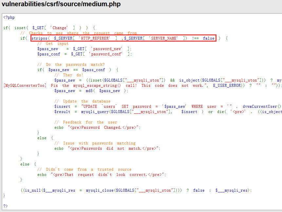Image resolution: width=282 pixels, height=212 pixels.
Task: Click the echo 'Passwords did not match.' line
Action: click(107, 148)
